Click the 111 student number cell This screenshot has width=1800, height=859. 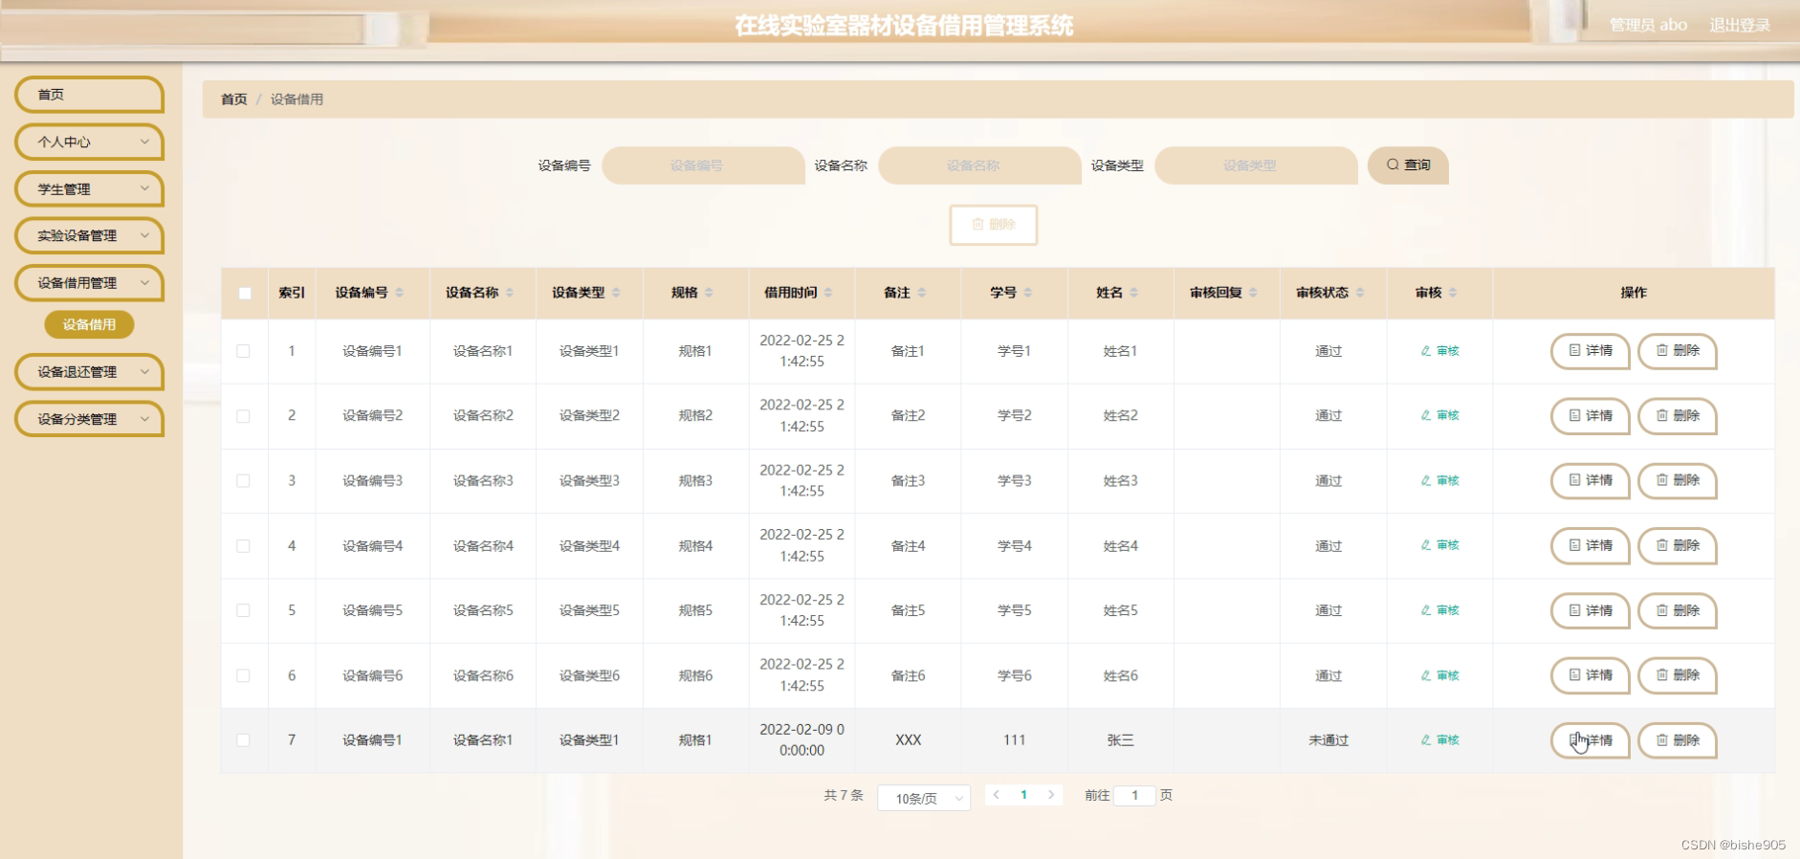pyautogui.click(x=1014, y=740)
